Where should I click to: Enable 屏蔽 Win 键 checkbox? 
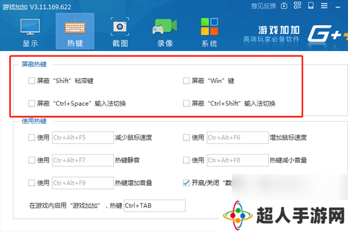click(x=186, y=81)
